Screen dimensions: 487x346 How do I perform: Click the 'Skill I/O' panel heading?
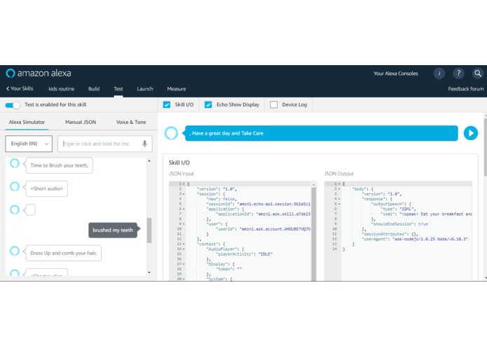click(x=179, y=162)
